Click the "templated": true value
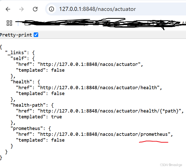Image resolution: width=186 pixels, height=168 pixels. click(56, 117)
